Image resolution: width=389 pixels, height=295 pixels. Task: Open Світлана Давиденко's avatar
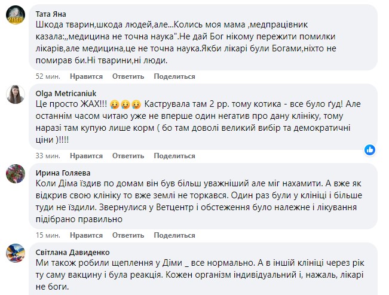16,253
